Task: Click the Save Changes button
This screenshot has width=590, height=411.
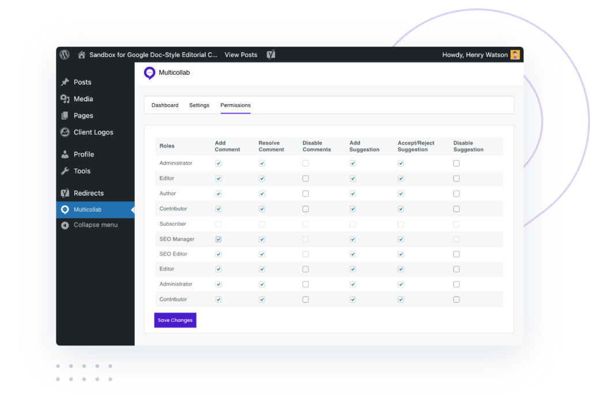Action: pos(175,320)
